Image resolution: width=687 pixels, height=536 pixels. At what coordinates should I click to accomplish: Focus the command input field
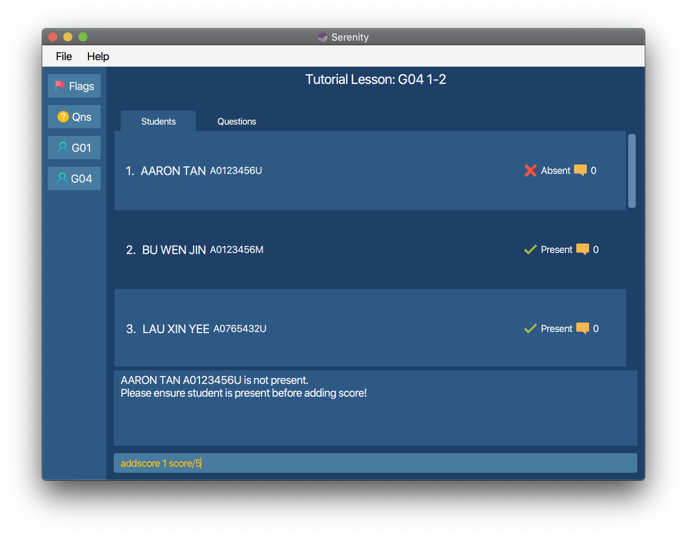375,463
